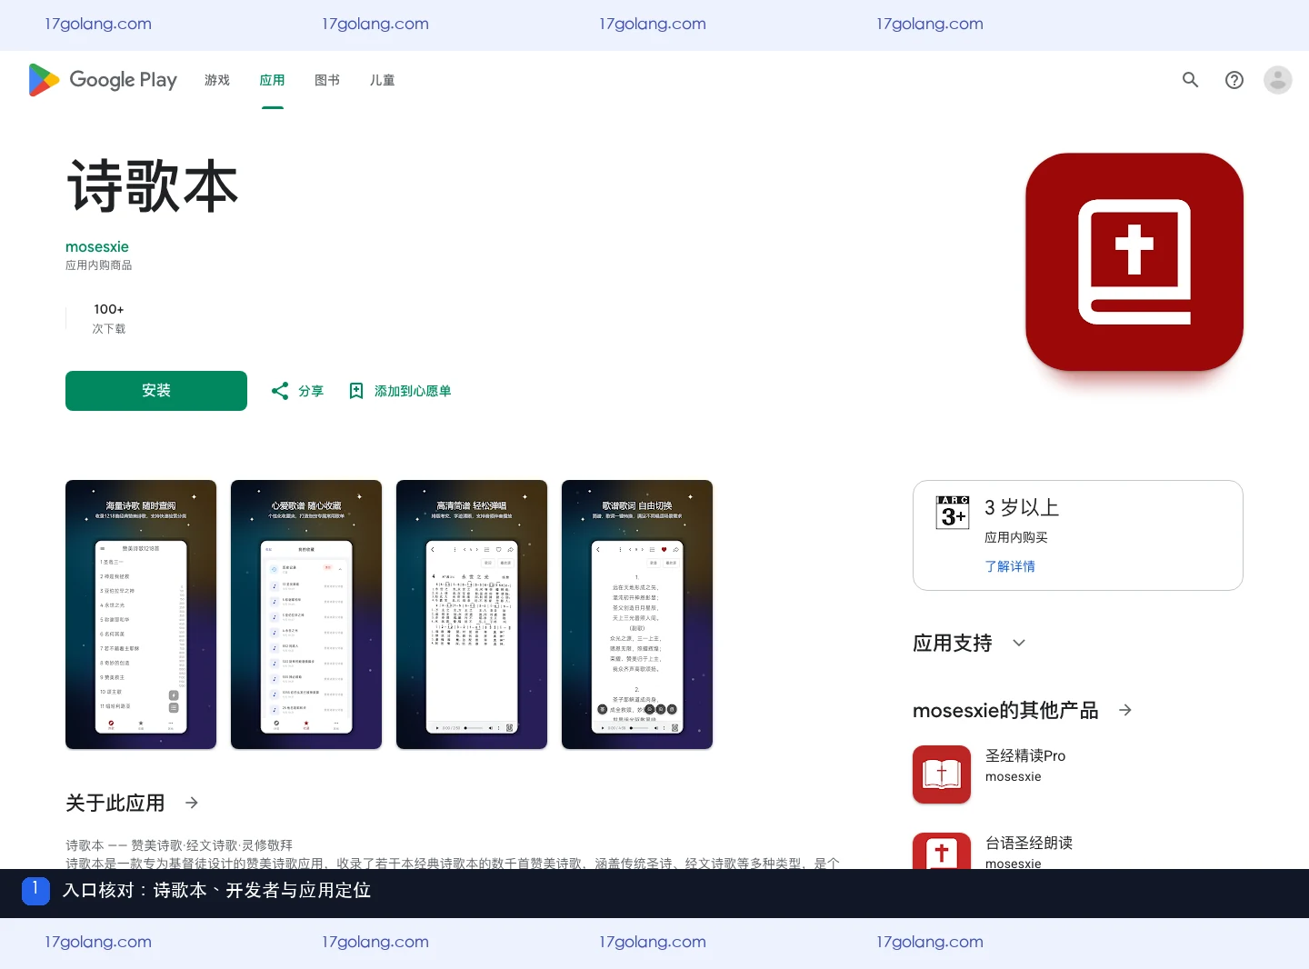The image size is (1309, 969).
Task: Click the mosesxie的其他产品 heading
Action: pos(1005,710)
